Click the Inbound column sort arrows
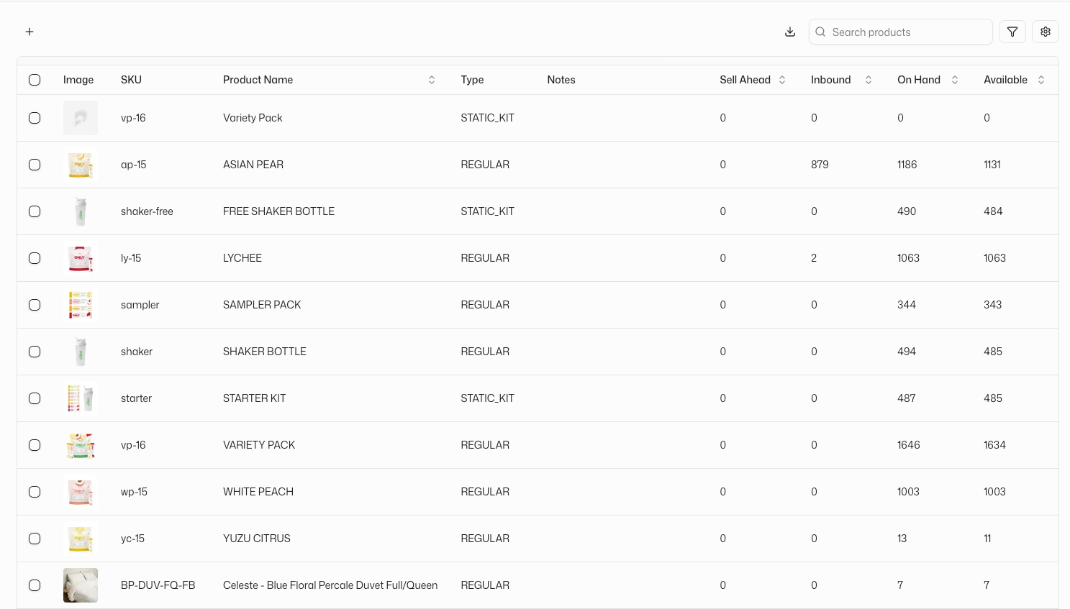Image resolution: width=1070 pixels, height=609 pixels. click(x=869, y=80)
